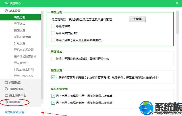Click the main panel vertical scrollbar thumb
This screenshot has width=182, height=116.
[177, 22]
